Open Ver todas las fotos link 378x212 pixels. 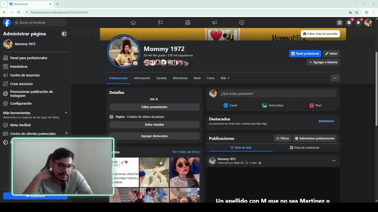click(x=186, y=152)
